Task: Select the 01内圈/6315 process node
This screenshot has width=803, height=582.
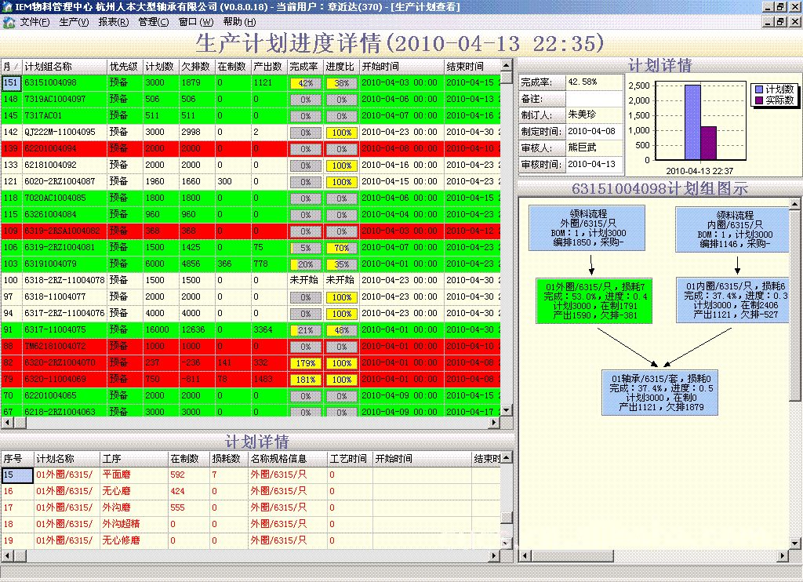Action: [732, 300]
